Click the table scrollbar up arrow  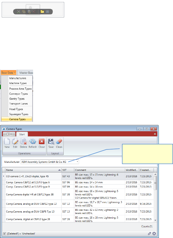point(155,174)
